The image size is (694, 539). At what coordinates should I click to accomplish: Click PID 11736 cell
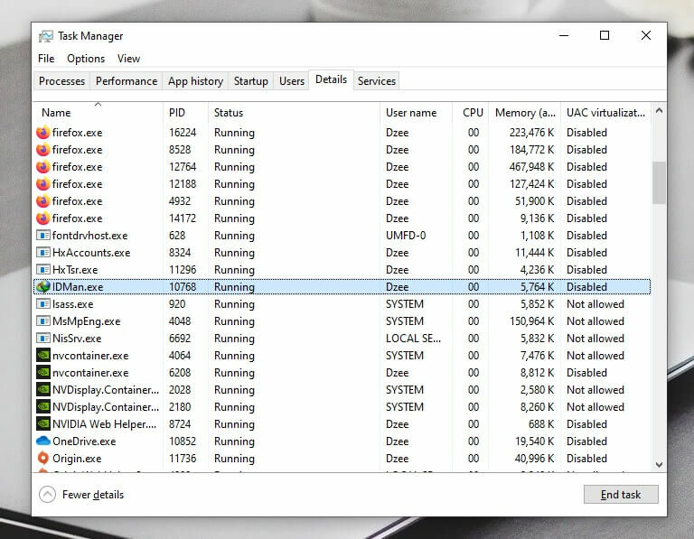pos(183,459)
